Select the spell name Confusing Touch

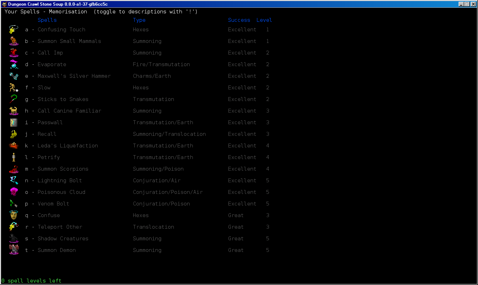pyautogui.click(x=61, y=30)
